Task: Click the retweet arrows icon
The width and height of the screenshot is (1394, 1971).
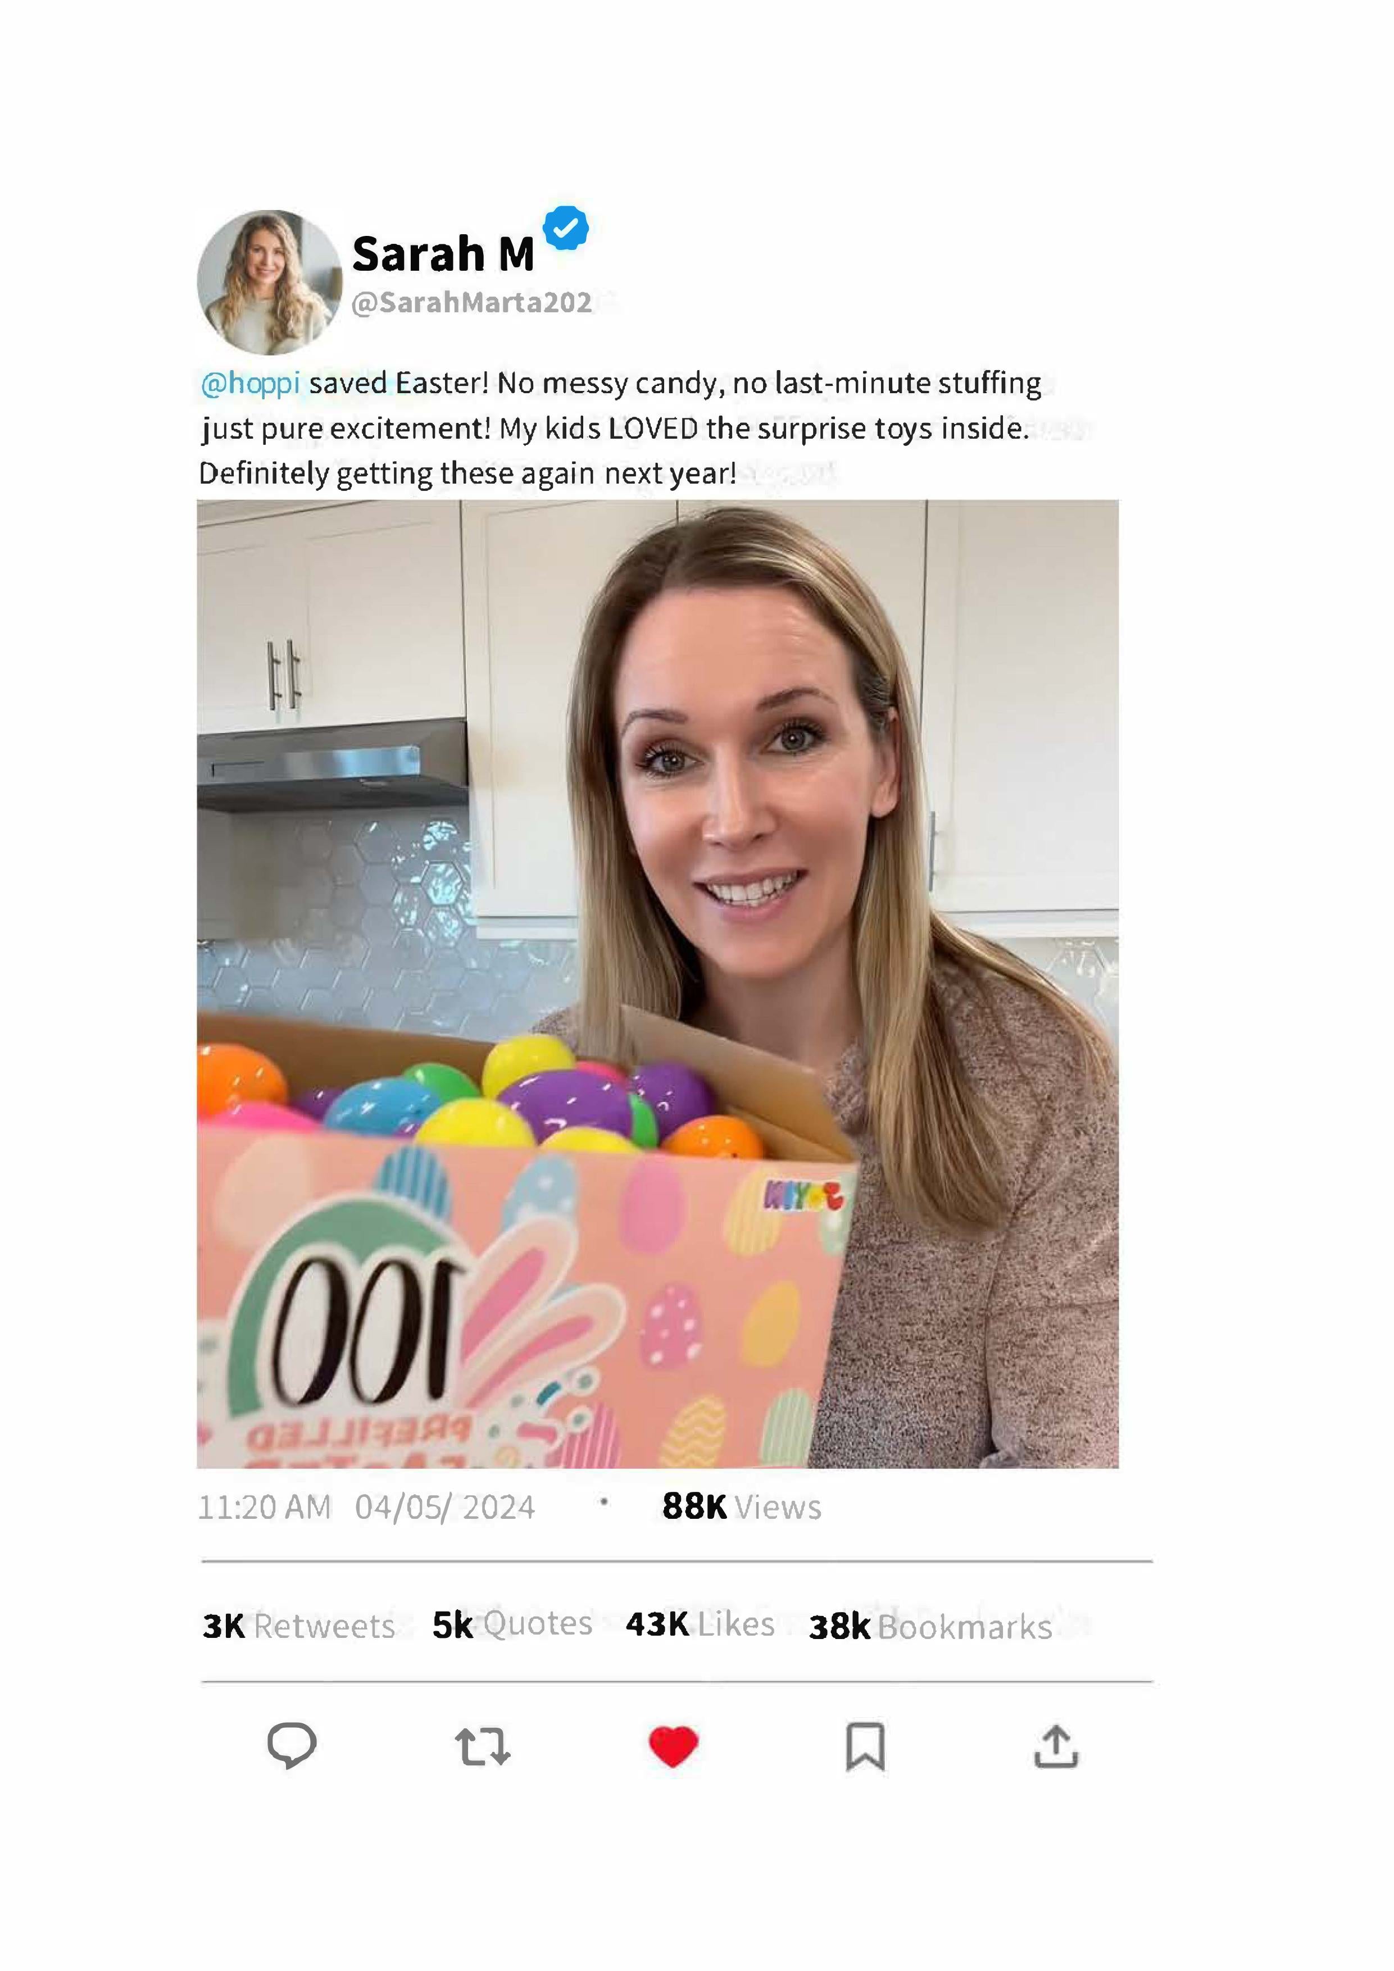Action: click(x=483, y=1746)
